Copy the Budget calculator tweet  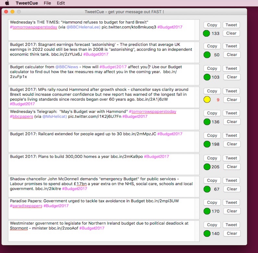coord(212,68)
